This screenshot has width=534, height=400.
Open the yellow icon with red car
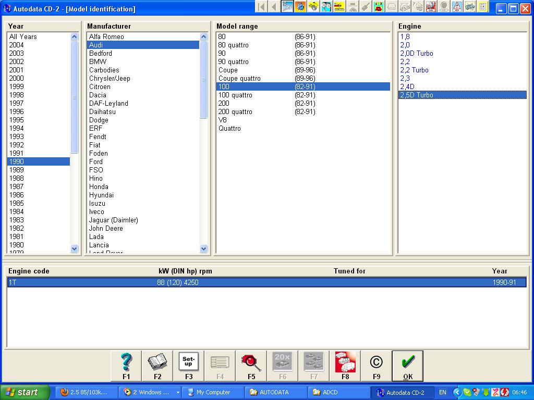tap(339, 7)
